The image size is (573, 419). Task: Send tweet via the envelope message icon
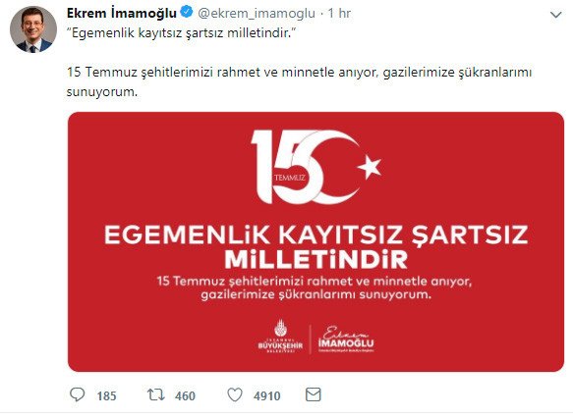point(314,394)
